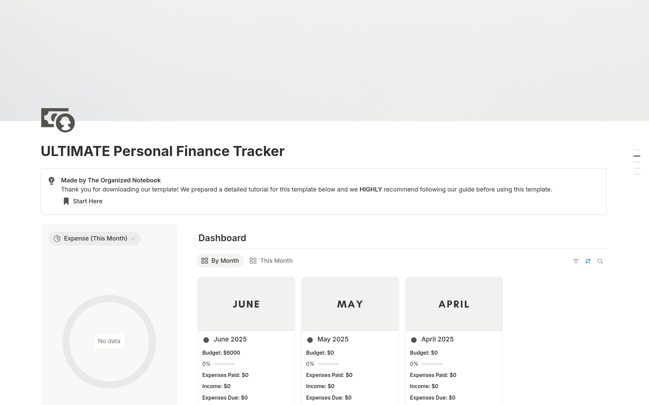Switch to the By Month tab
The height and width of the screenshot is (405, 649).
[220, 261]
